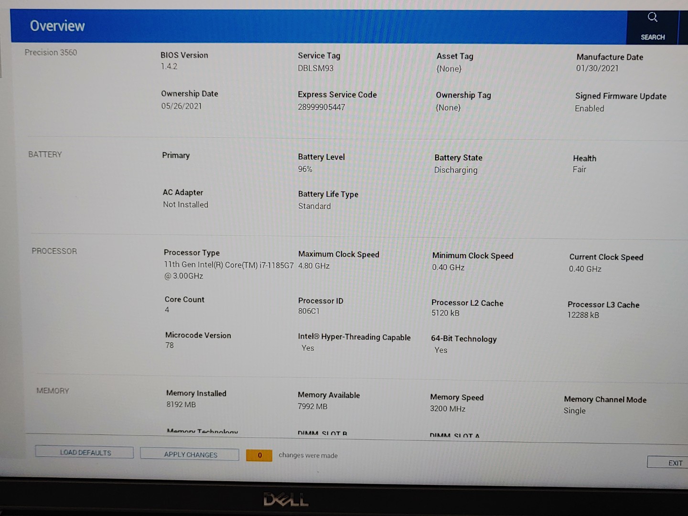
Task: Click the Express Service Code number
Action: click(x=321, y=107)
